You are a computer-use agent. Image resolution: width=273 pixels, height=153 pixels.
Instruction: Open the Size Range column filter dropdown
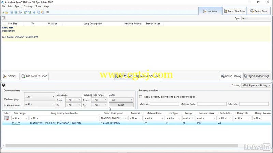20,118
